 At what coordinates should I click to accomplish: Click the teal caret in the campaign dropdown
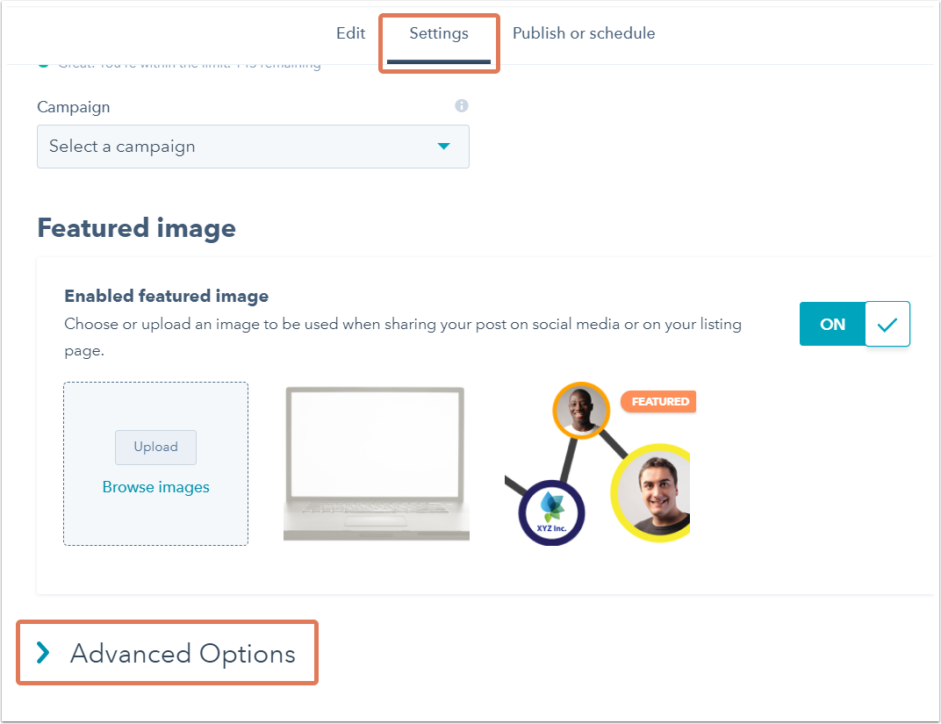point(444,147)
